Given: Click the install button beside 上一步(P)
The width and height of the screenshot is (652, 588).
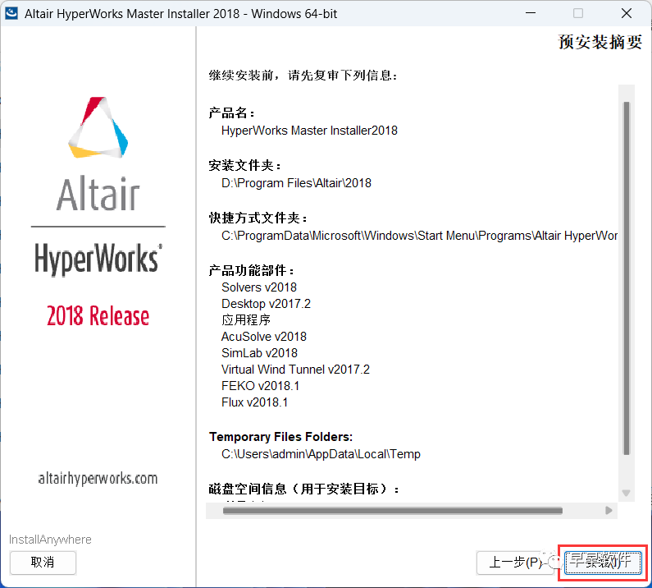Looking at the screenshot, I should [603, 563].
